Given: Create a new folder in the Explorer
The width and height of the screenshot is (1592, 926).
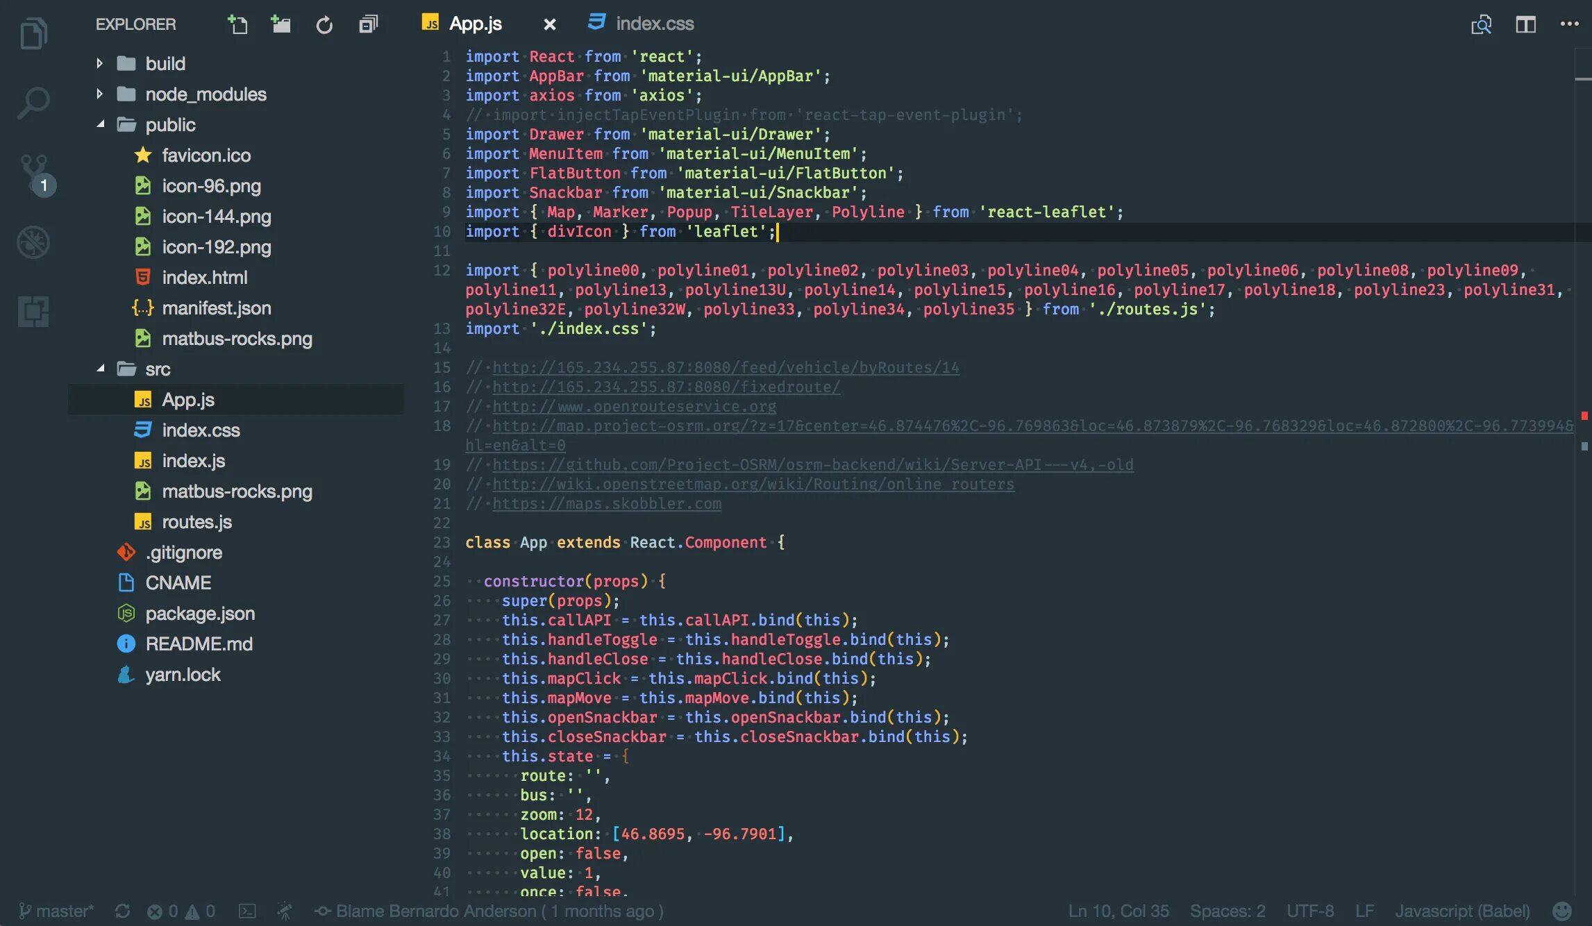Looking at the screenshot, I should pos(281,24).
